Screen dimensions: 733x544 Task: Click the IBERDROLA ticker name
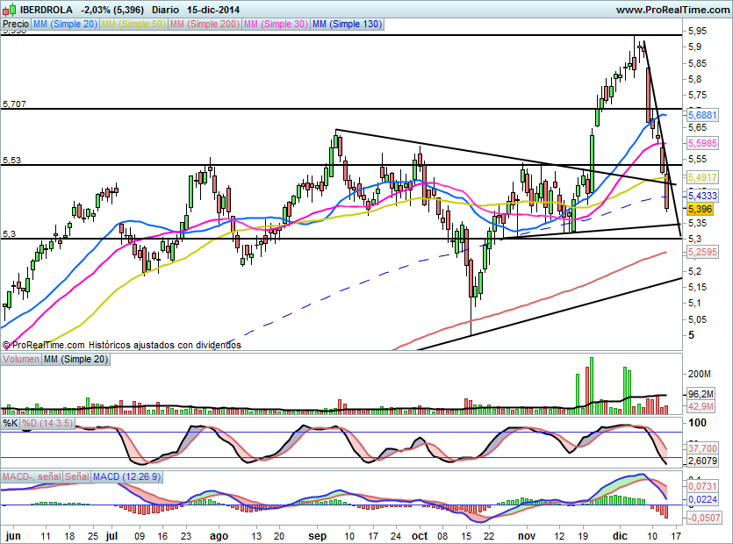(47, 10)
